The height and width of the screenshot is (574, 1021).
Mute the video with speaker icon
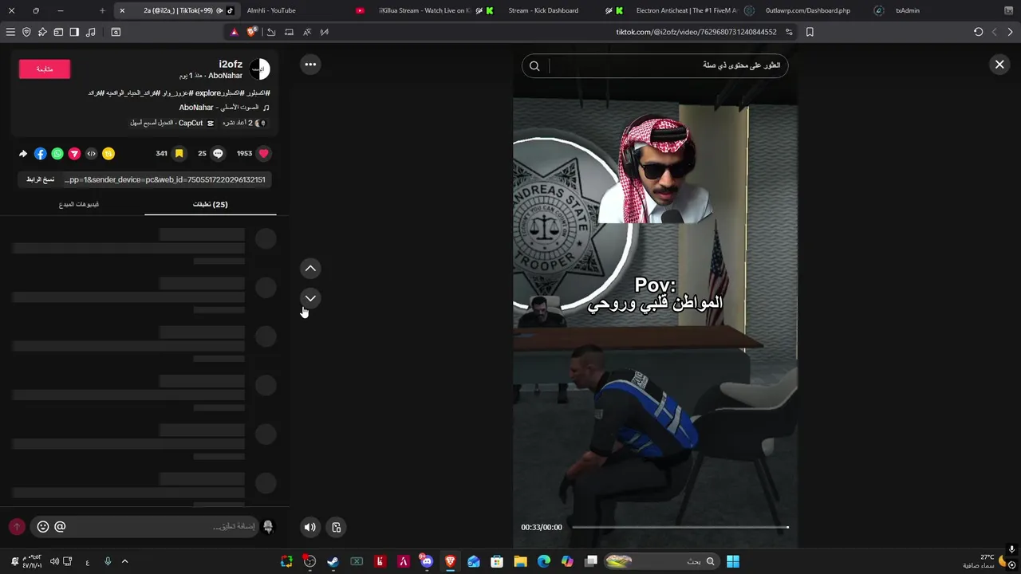[310, 527]
